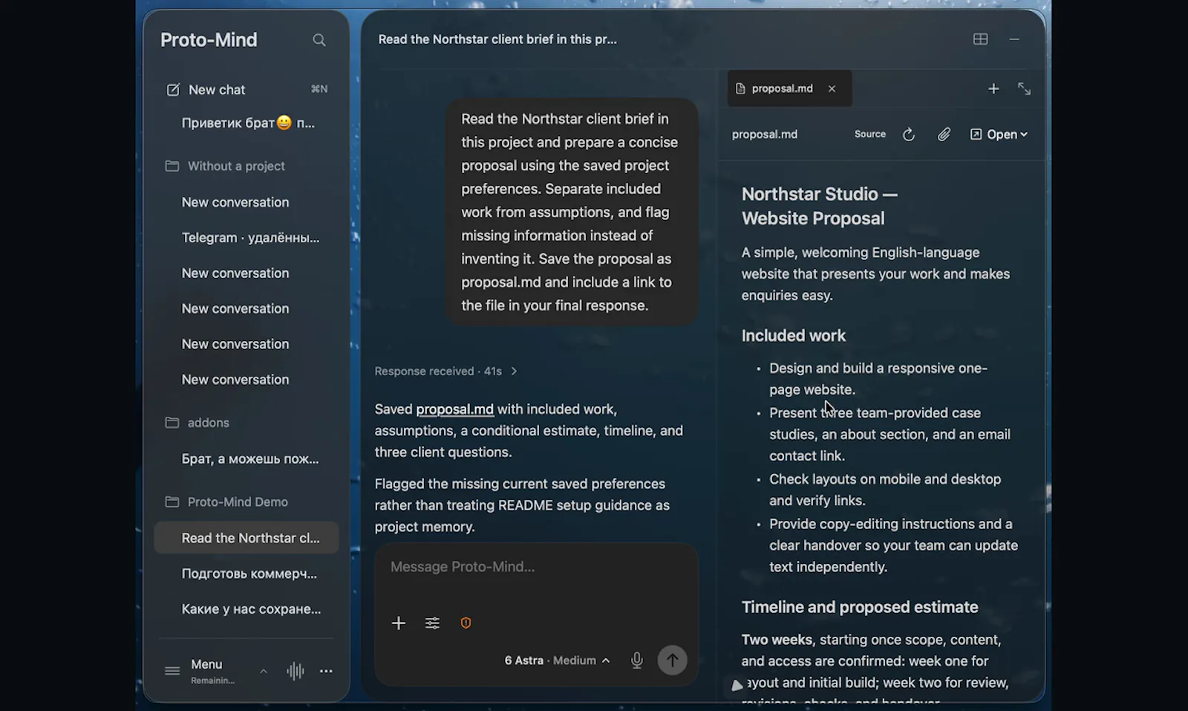Open the Приветик брат conversation

pyautogui.click(x=248, y=123)
